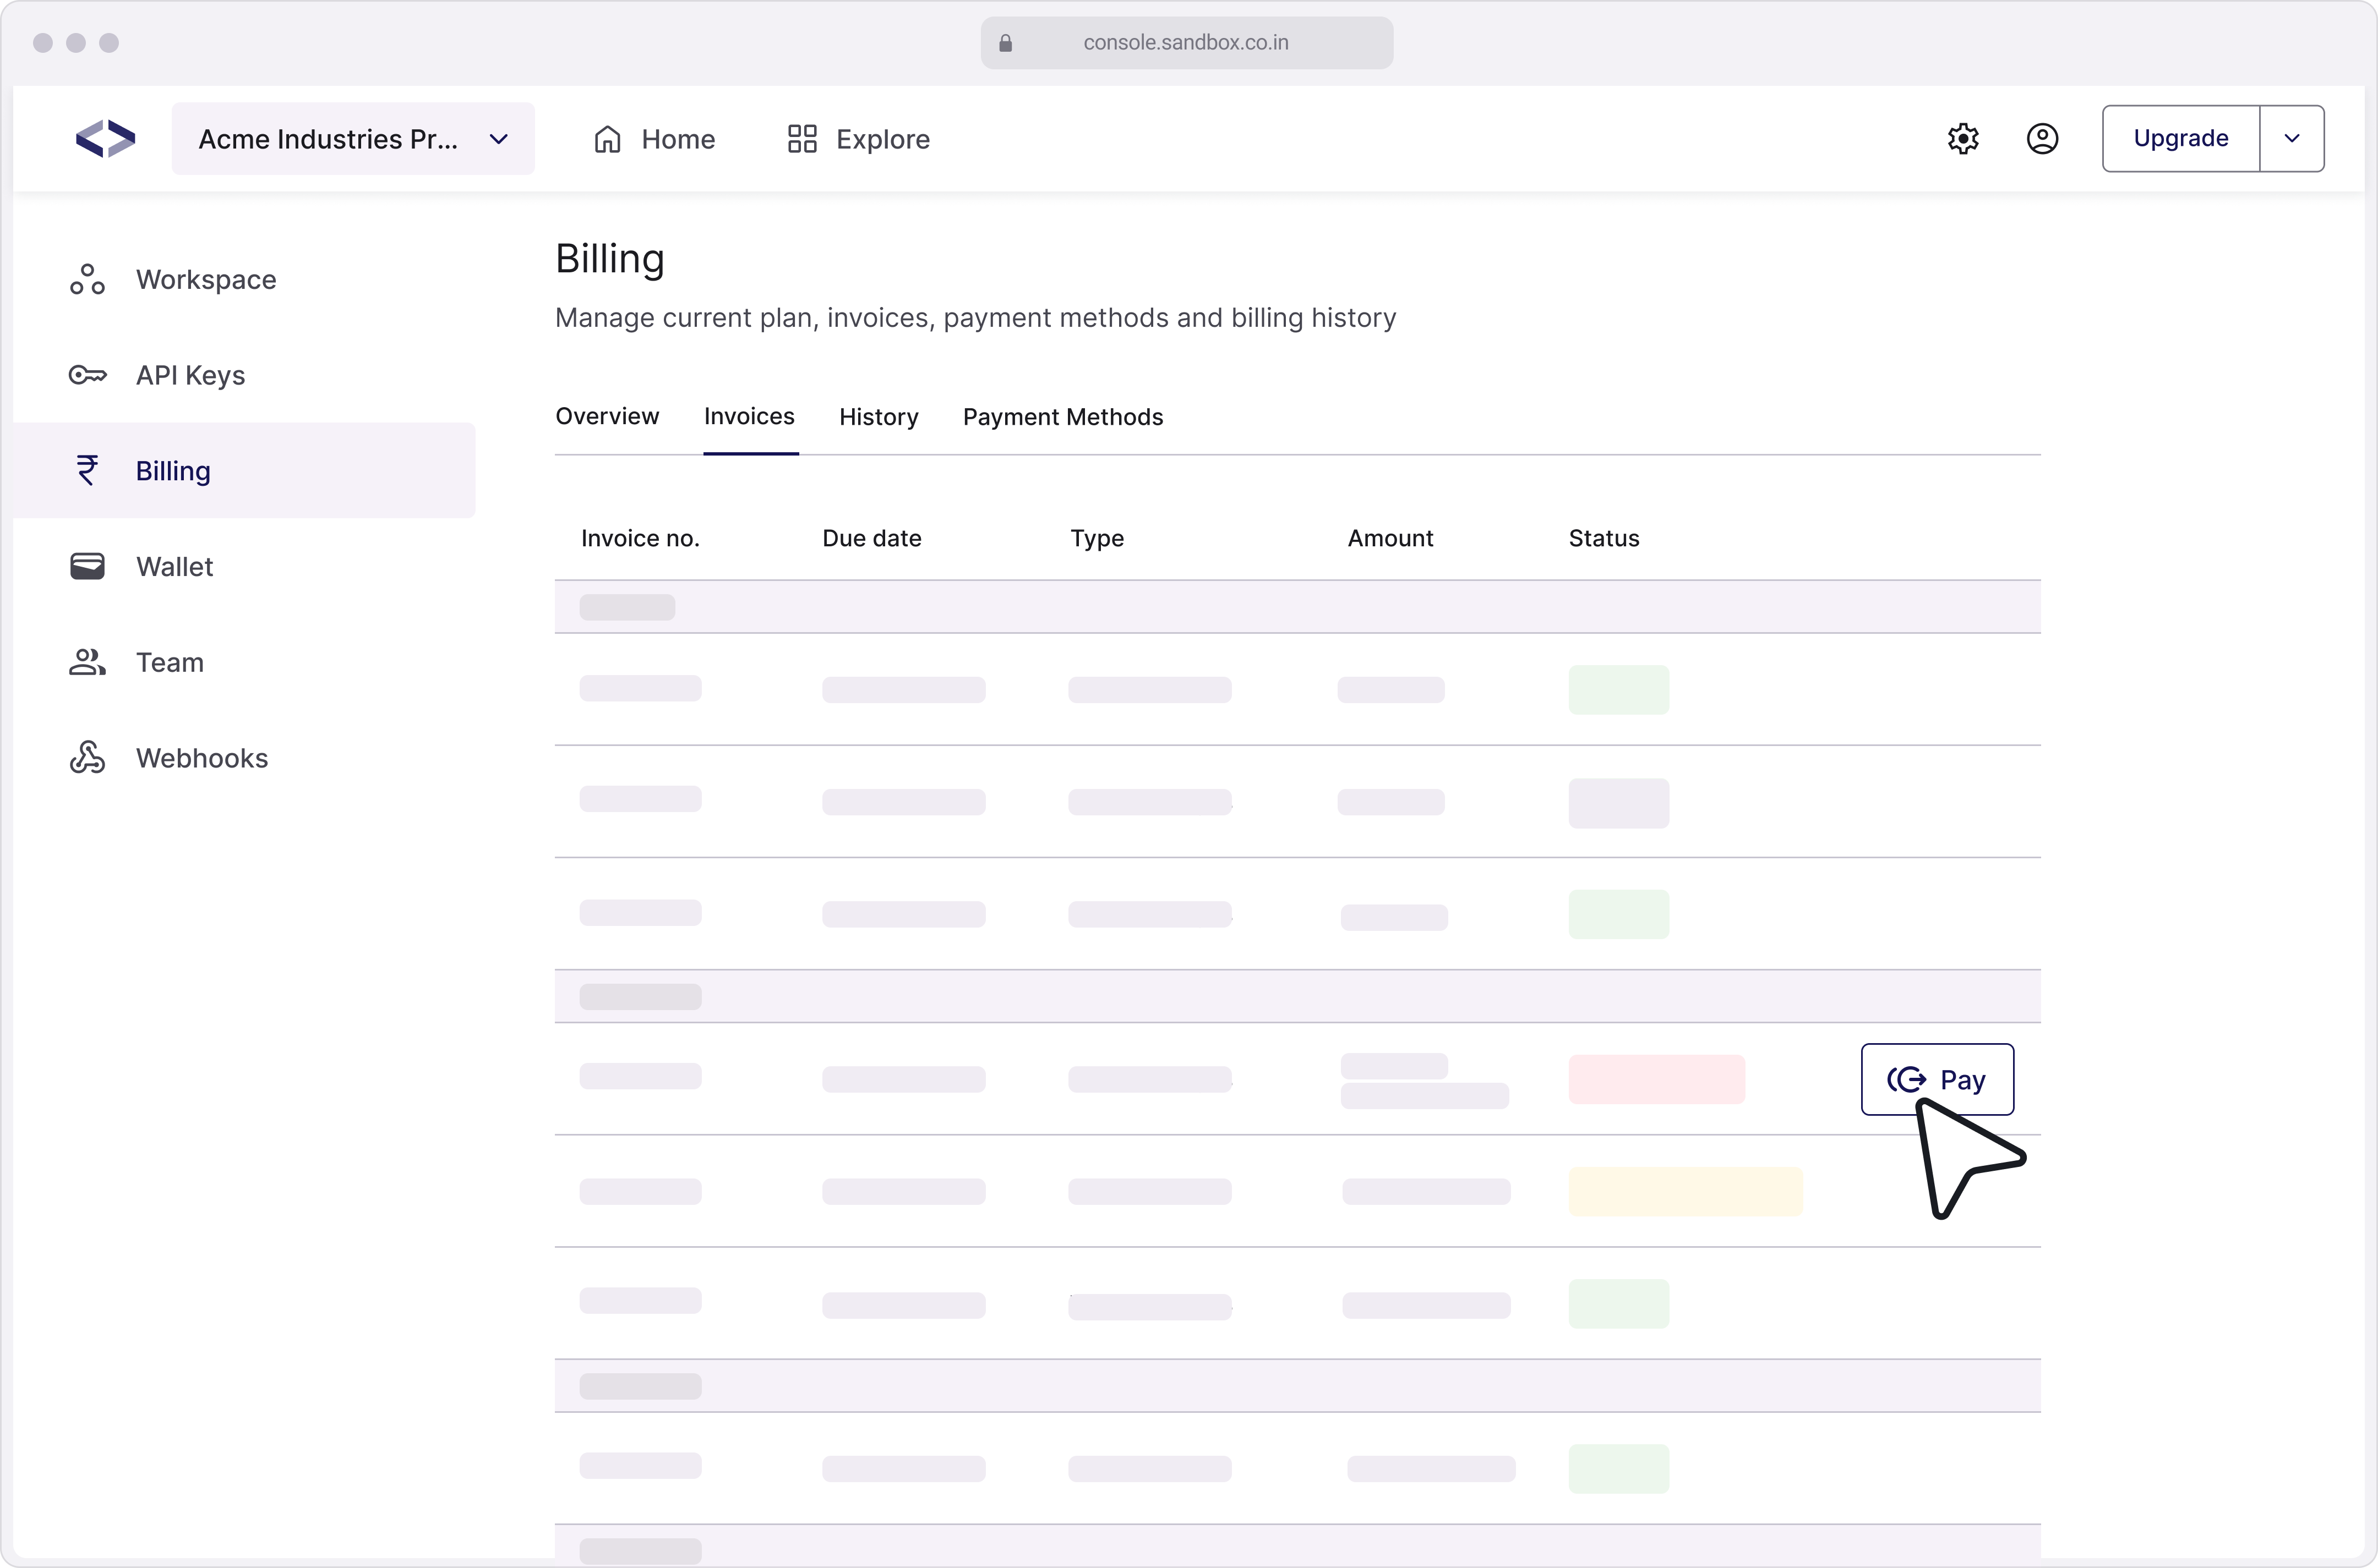Open settings via gear icon
Image resolution: width=2378 pixels, height=1568 pixels.
1963,139
